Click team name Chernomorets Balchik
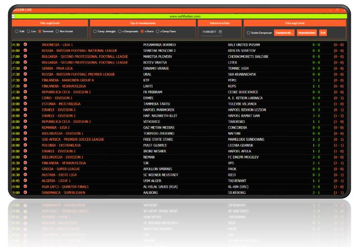The image size is (357, 247). click(248, 57)
